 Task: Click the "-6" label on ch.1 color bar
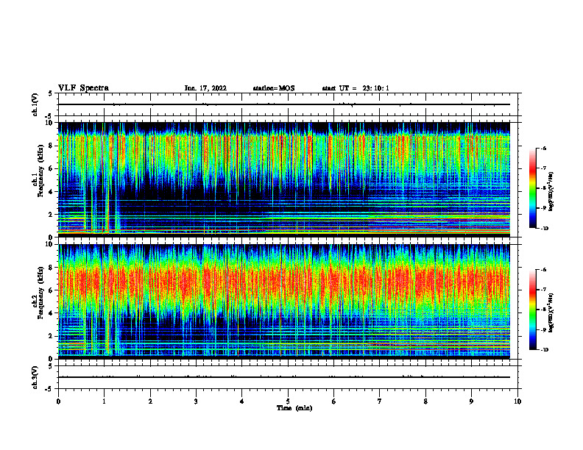pos(543,148)
